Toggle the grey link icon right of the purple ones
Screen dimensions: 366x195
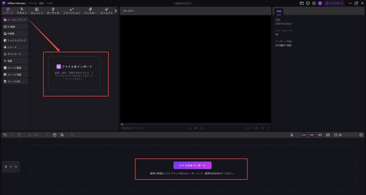[x=320, y=135]
